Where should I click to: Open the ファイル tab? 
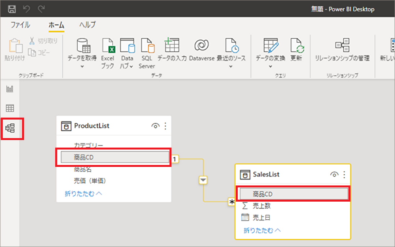(x=20, y=25)
